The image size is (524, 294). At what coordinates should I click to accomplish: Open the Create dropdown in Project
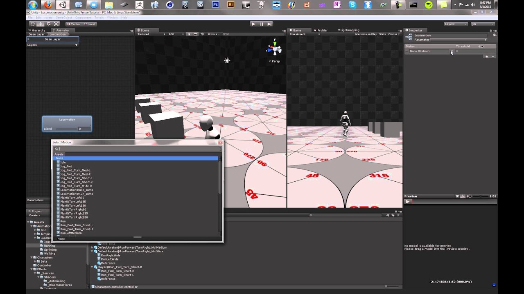(x=34, y=215)
